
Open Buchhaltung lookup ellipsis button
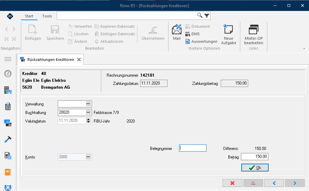(x=88, y=112)
